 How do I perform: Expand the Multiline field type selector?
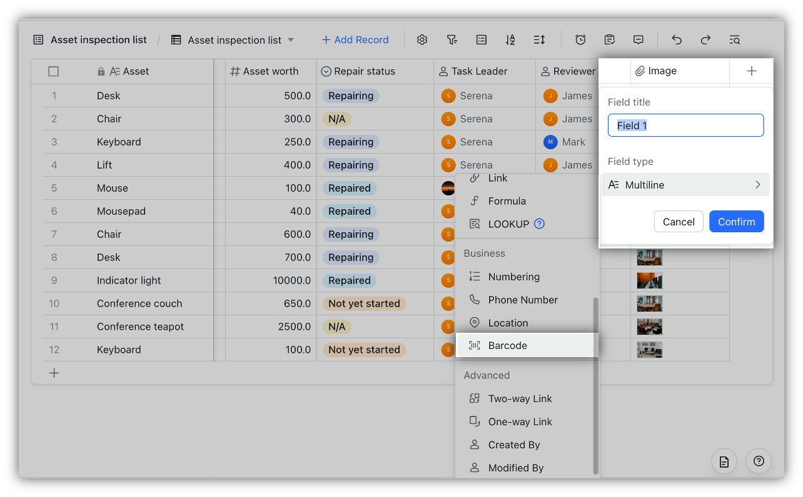[685, 184]
